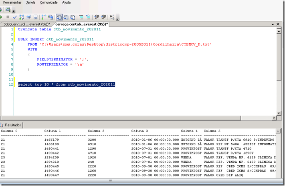Close the current query document

click(278, 24)
